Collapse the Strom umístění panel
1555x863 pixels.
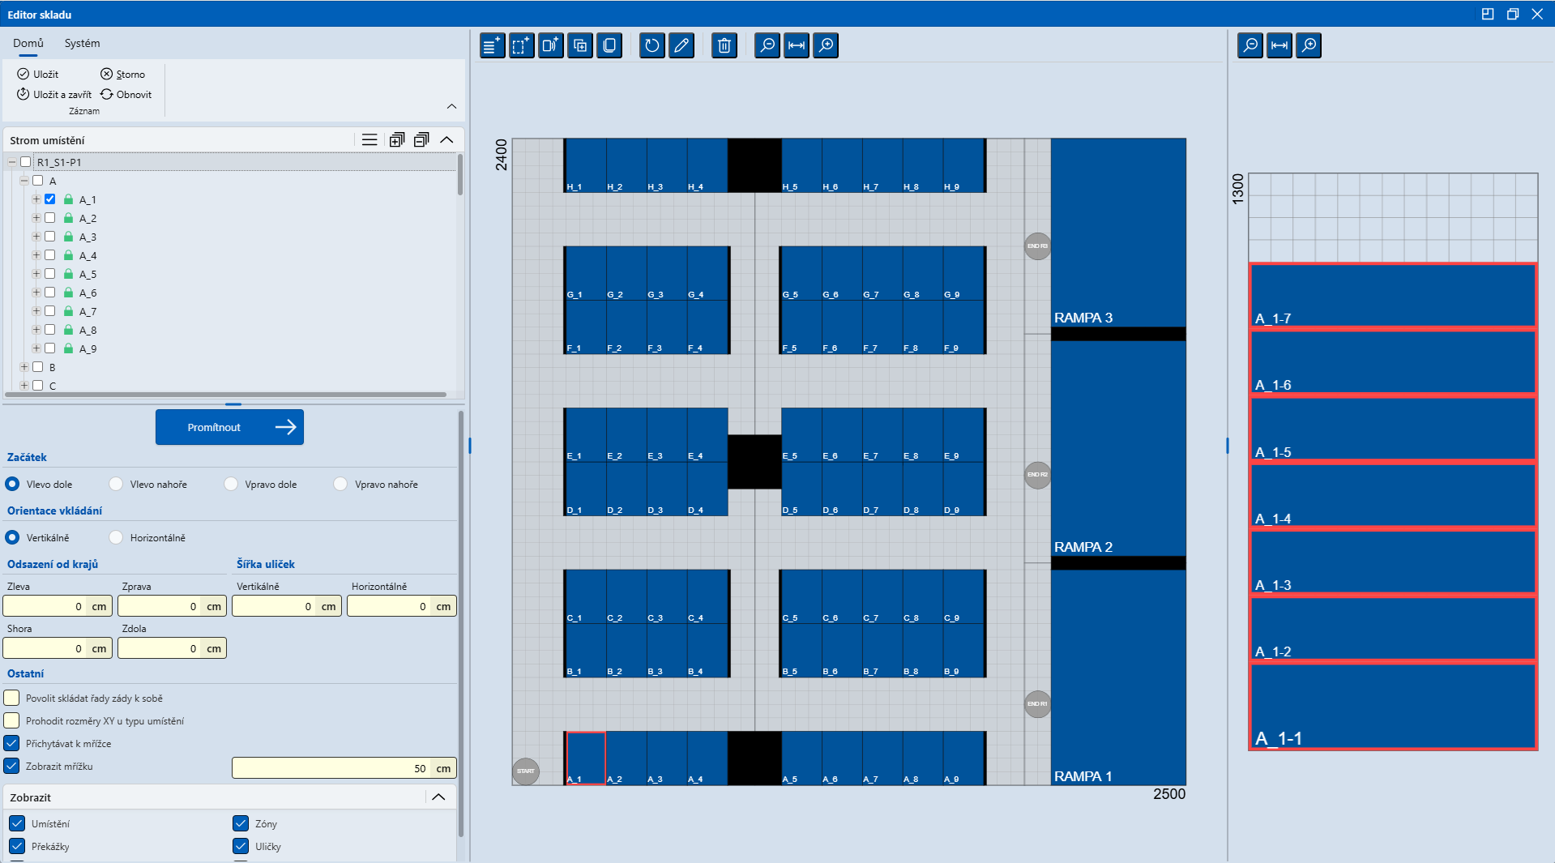point(446,140)
